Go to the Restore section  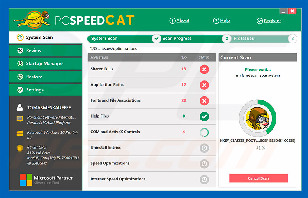tap(46, 77)
